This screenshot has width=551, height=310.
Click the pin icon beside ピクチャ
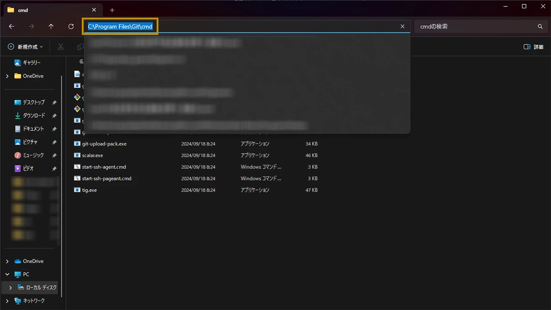click(54, 142)
